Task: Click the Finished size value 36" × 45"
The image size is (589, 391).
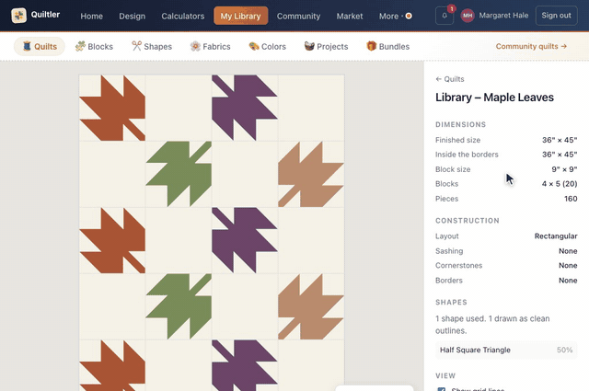Action: [560, 140]
